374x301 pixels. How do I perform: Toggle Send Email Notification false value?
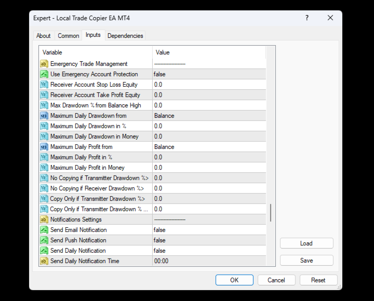[209, 230]
